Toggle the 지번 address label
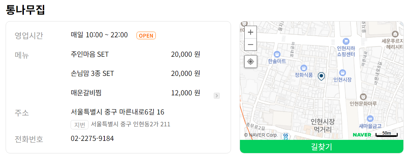Viewport: 408px width, 160px height. (80, 125)
